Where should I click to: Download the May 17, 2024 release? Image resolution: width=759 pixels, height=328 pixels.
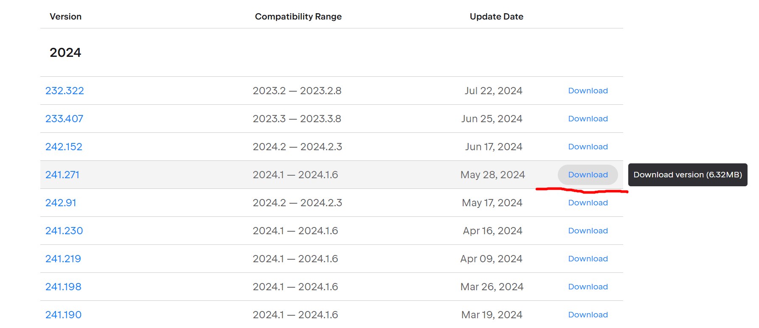coord(588,203)
